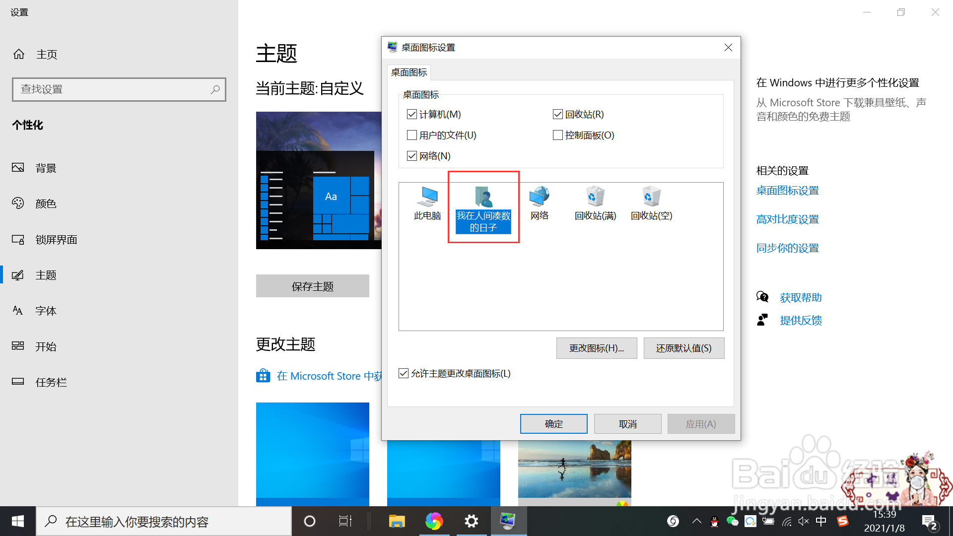
Task: Open 背景 in the personalization sidebar
Action: (46, 168)
